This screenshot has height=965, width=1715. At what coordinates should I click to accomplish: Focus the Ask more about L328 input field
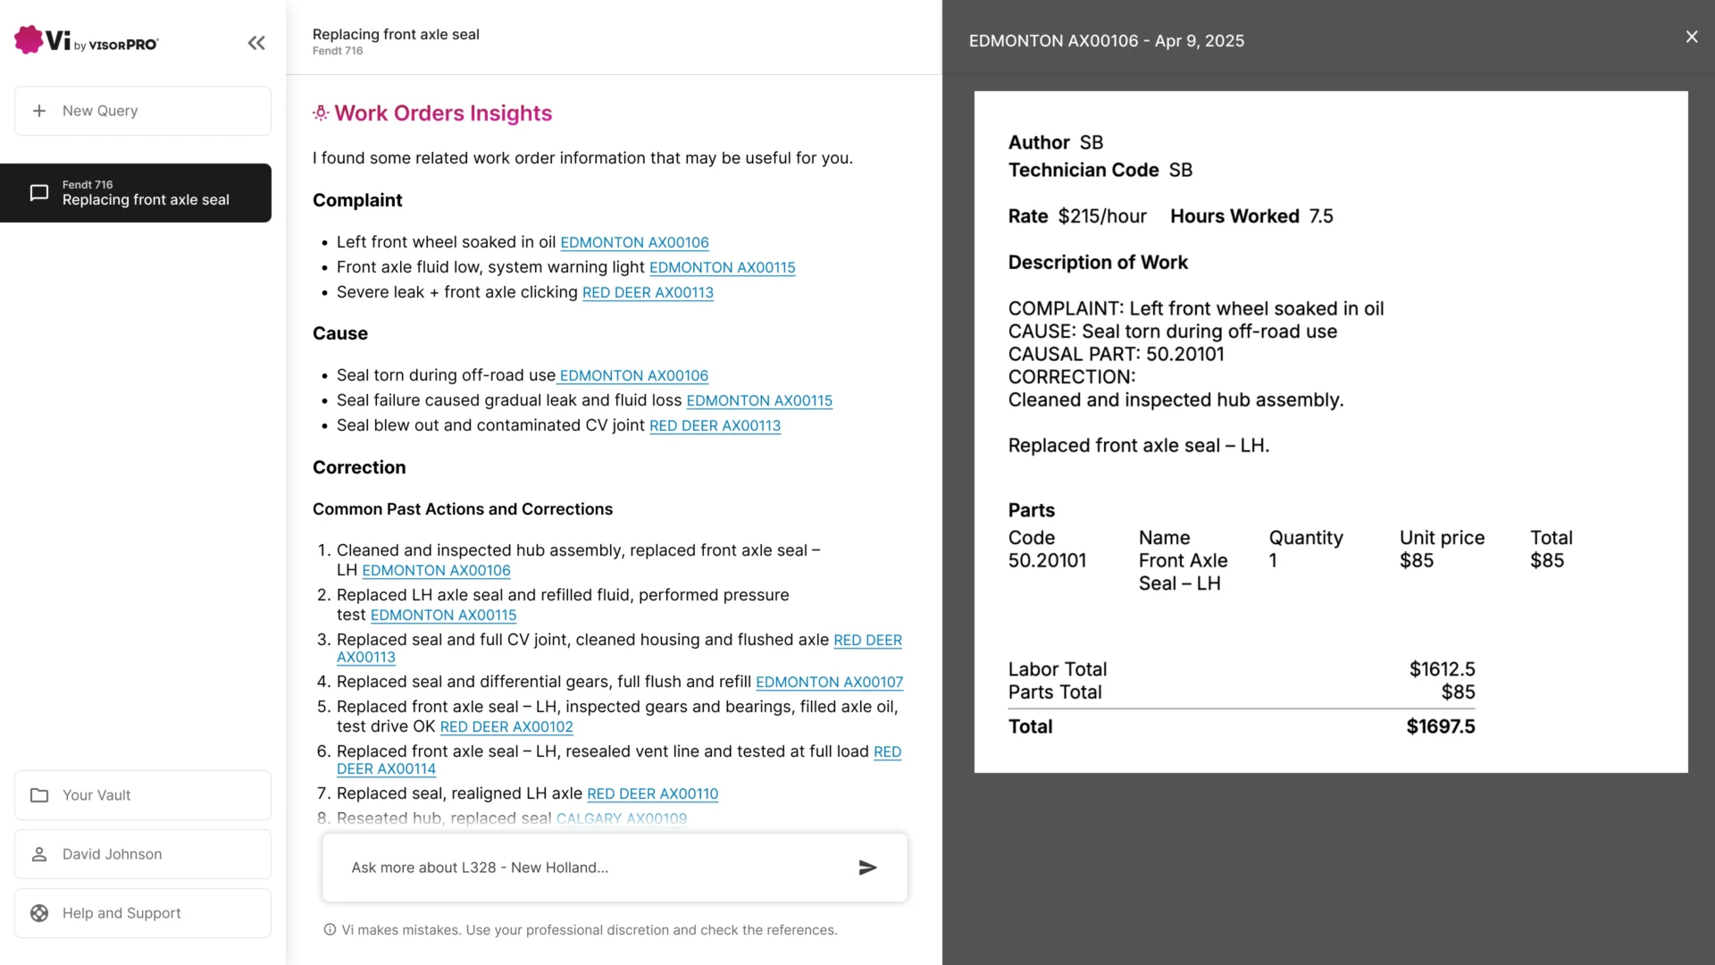(590, 868)
